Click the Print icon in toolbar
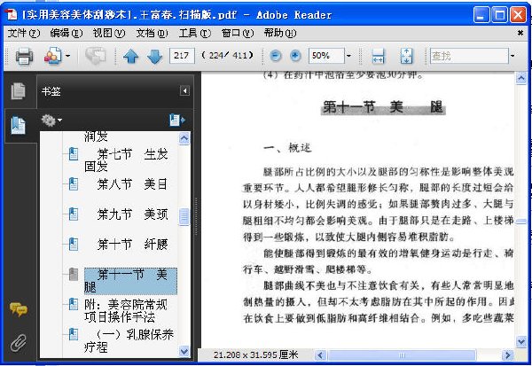Viewport: 532px width, 366px height. click(25, 56)
